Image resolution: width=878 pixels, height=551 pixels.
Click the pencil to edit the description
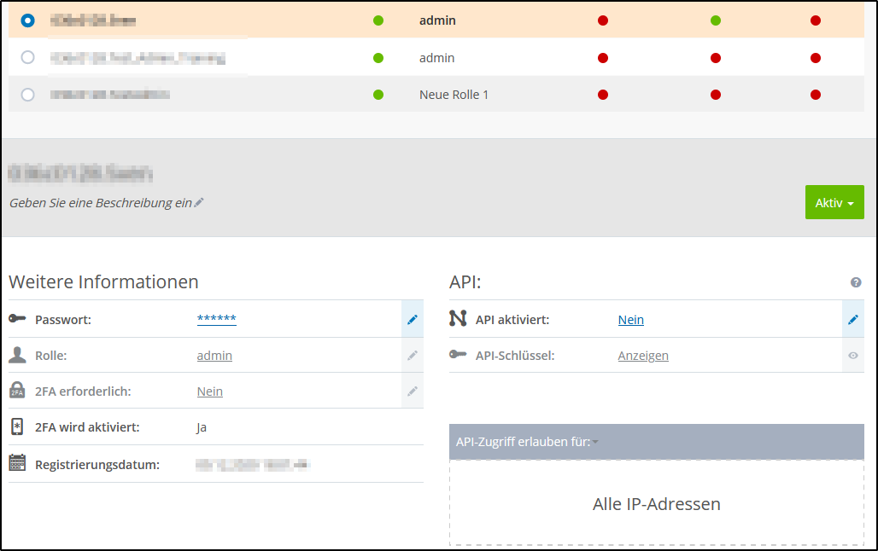tap(199, 202)
